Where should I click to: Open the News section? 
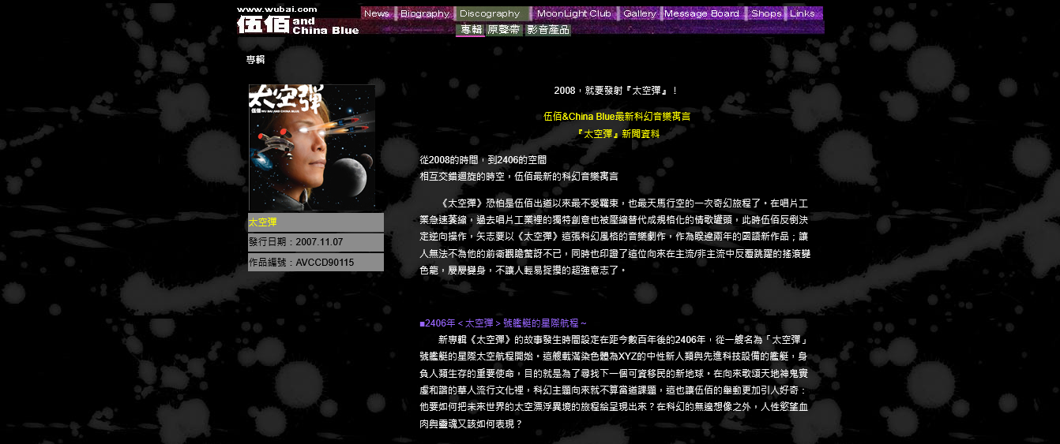pyautogui.click(x=377, y=13)
